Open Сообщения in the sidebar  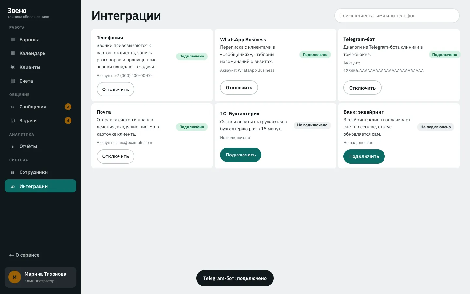[40, 107]
